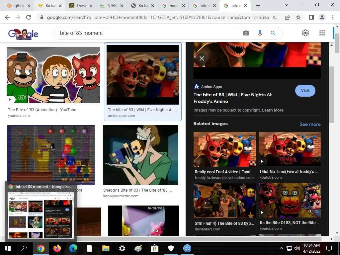Screen dimensions: 340x255
Task: Open the Chrome three-dot menu
Action: (x=333, y=17)
